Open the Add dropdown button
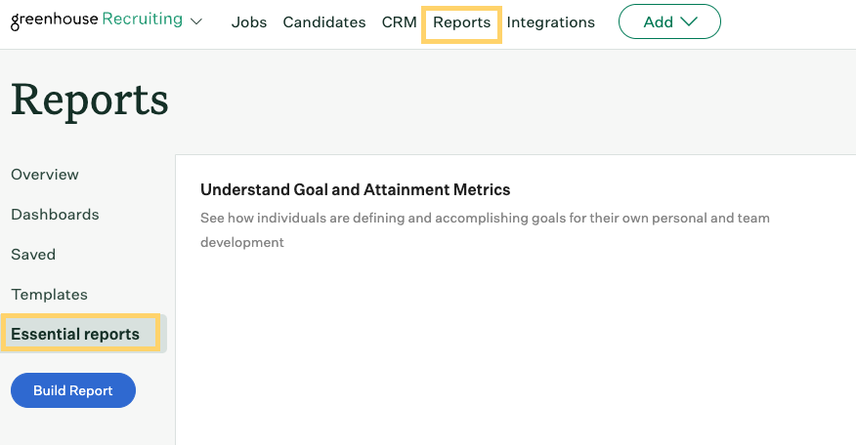The width and height of the screenshot is (856, 445). [669, 21]
